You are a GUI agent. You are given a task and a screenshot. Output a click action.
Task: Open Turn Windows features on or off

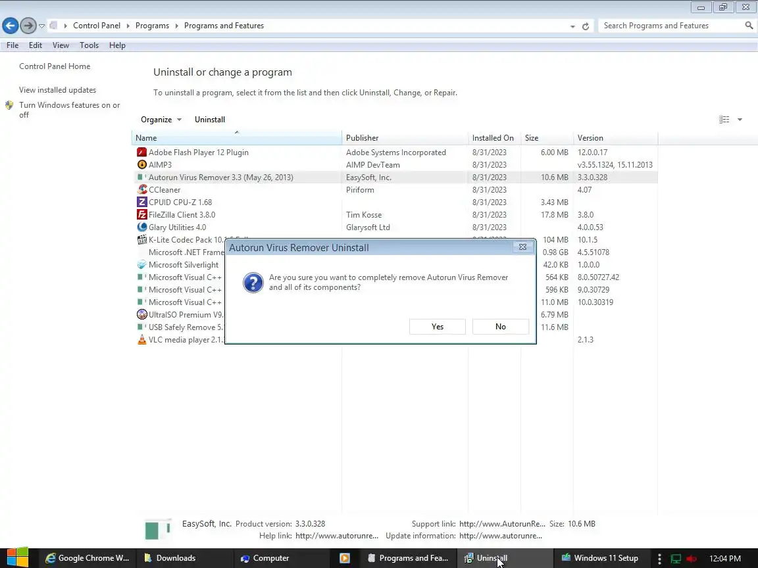point(69,110)
